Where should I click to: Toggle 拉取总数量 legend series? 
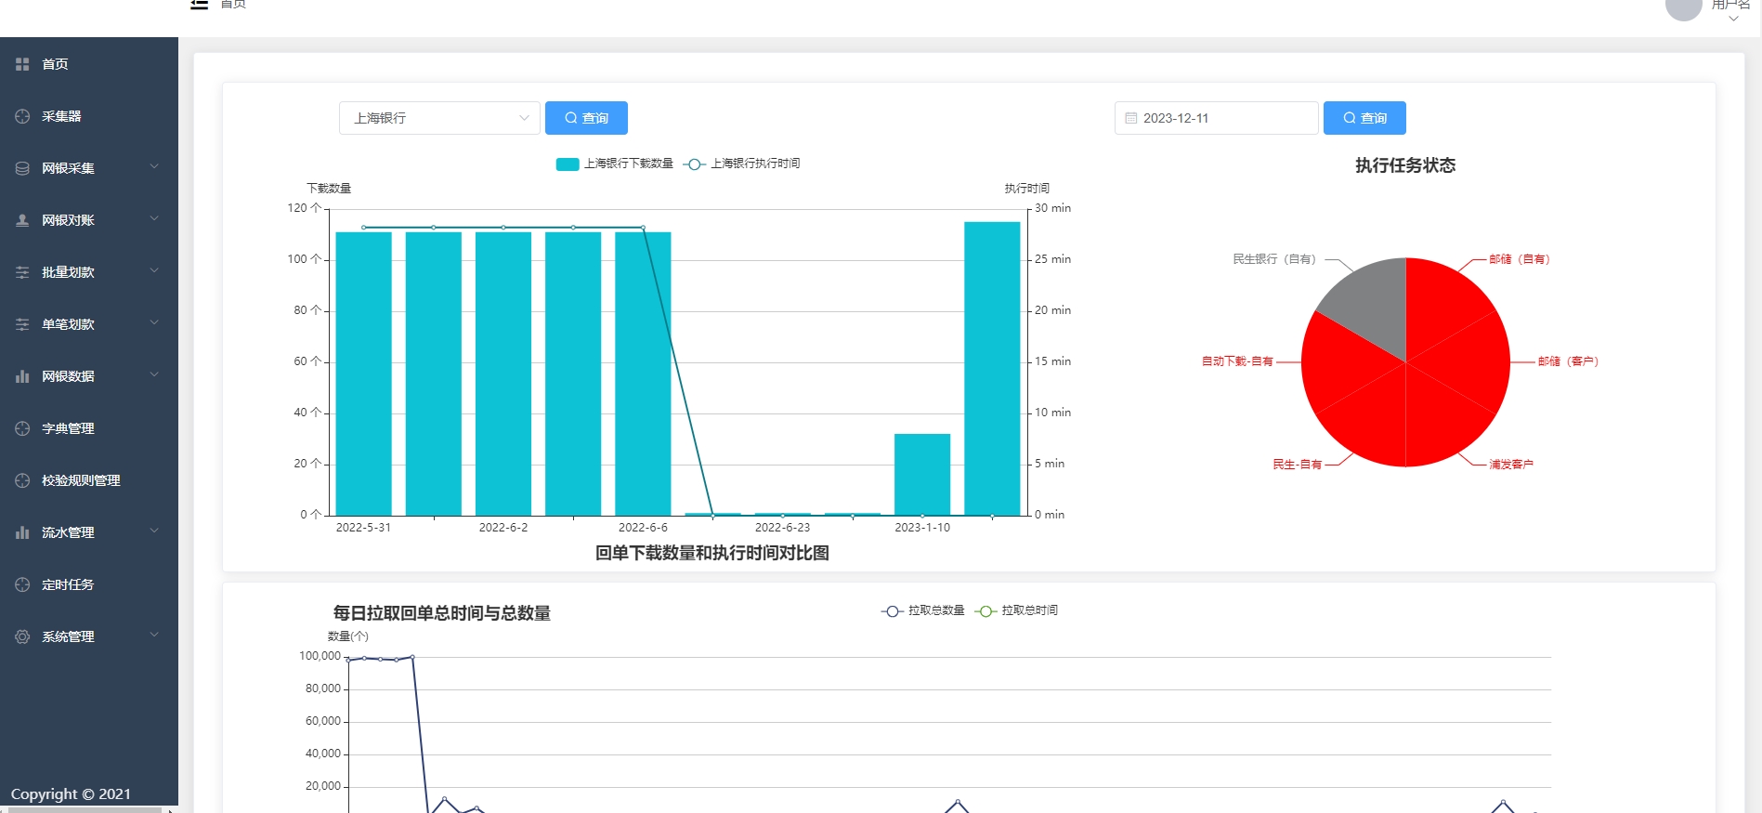(923, 610)
